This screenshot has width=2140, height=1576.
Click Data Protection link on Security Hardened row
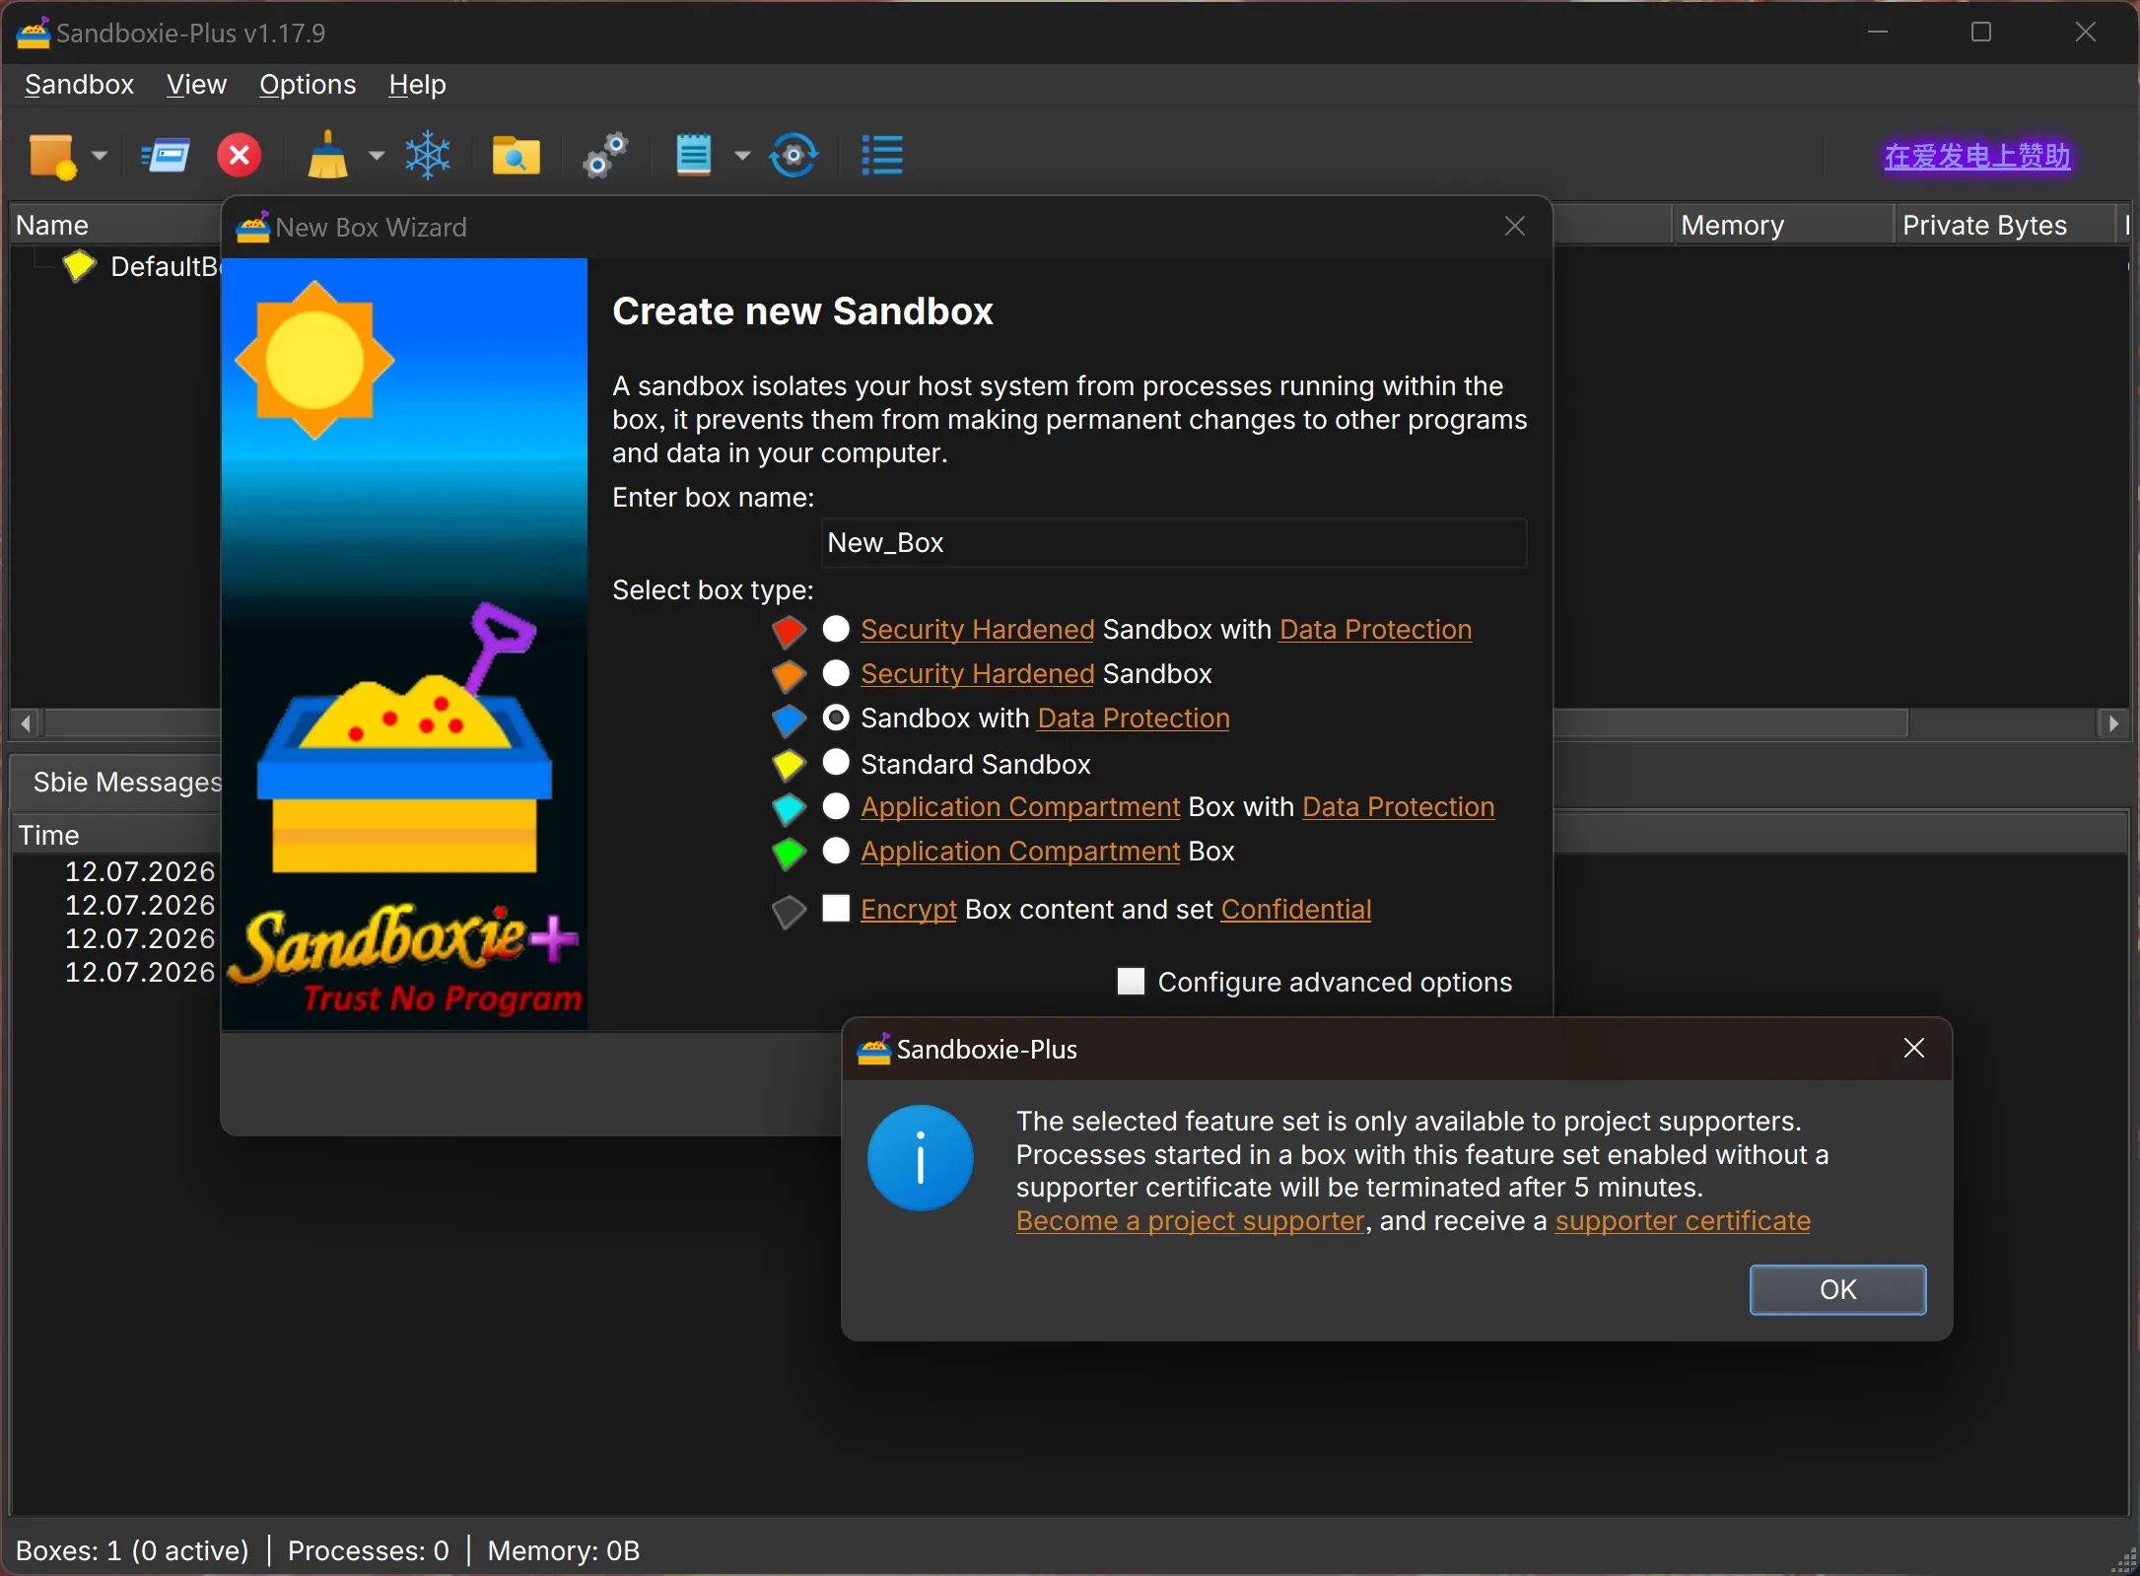[1375, 629]
